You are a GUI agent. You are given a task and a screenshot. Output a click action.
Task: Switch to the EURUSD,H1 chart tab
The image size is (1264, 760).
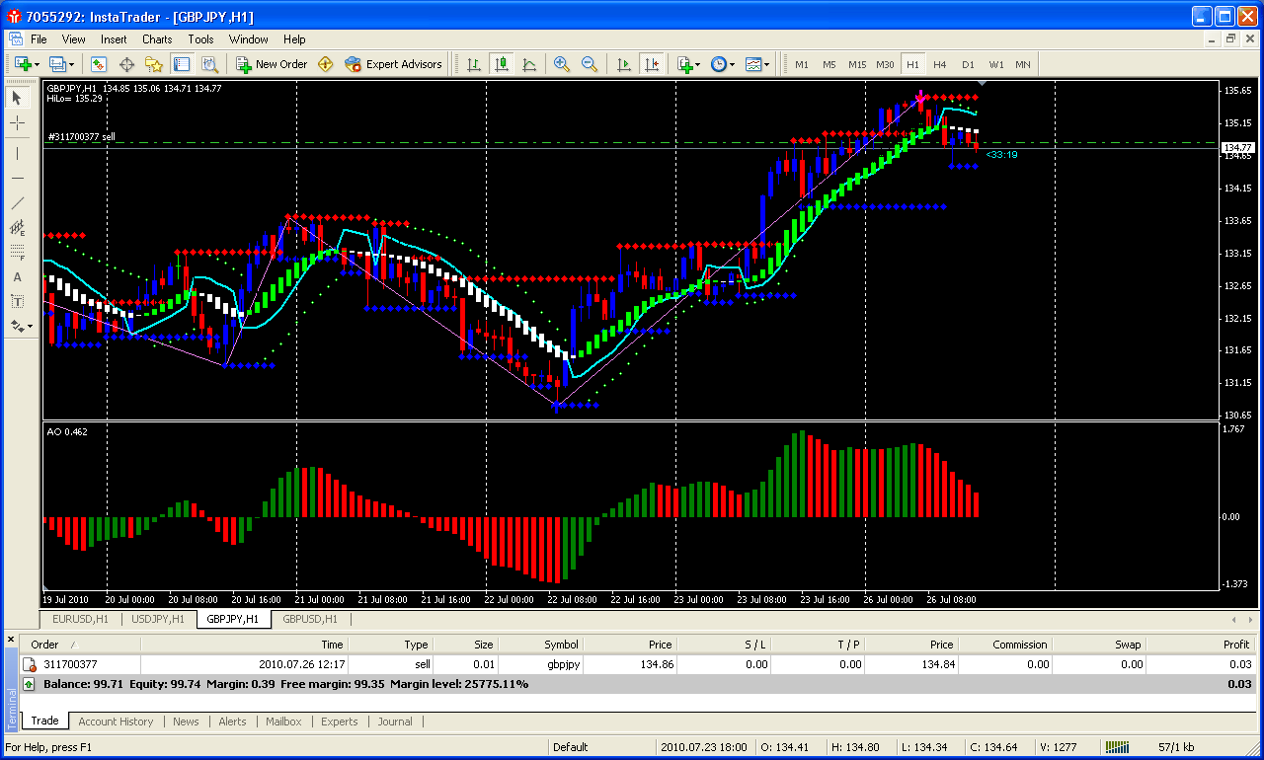[80, 619]
